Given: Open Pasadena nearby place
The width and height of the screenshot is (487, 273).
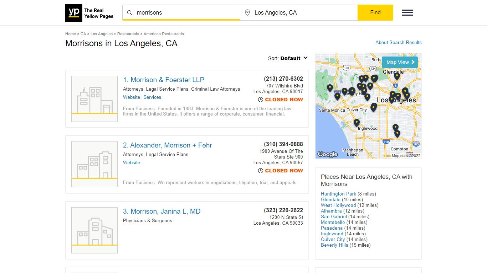Looking at the screenshot, I should (332, 228).
